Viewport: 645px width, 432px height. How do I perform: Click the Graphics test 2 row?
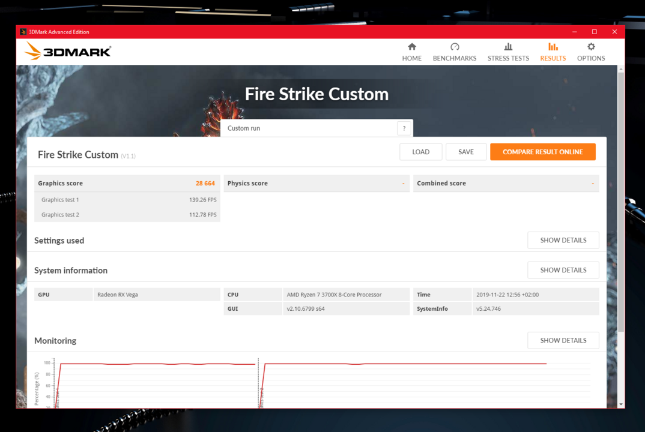pos(127,215)
